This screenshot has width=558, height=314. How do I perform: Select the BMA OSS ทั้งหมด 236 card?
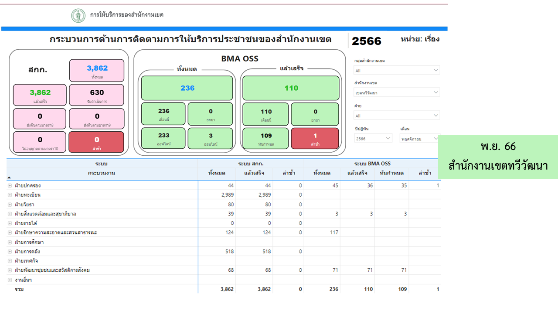pyautogui.click(x=187, y=88)
